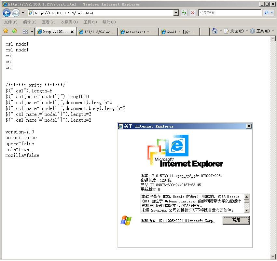Click the search magnifier icon
The height and width of the screenshot is (261, 277).
pyautogui.click(x=267, y=13)
